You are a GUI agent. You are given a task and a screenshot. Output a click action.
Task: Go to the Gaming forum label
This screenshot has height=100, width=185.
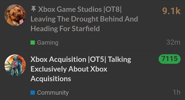point(48,43)
